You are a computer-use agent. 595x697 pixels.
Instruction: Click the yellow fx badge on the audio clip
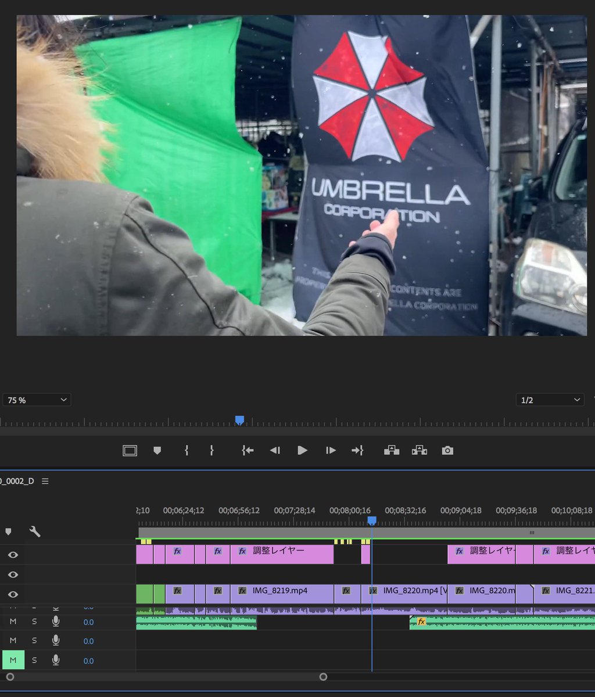pyautogui.click(x=421, y=621)
